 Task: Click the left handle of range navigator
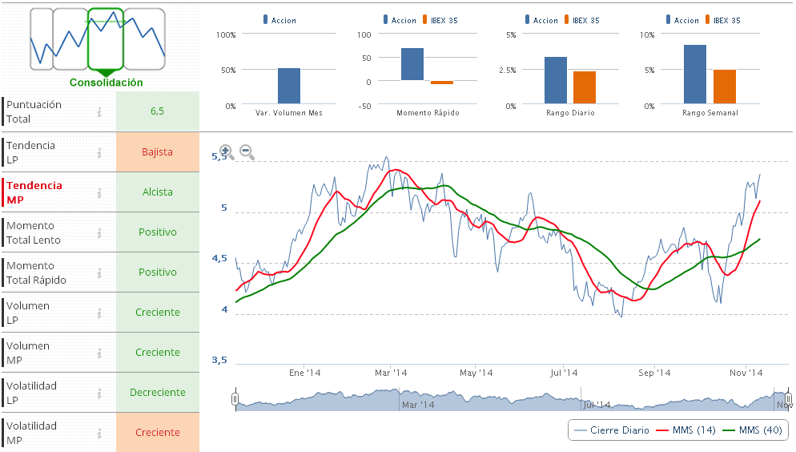235,399
